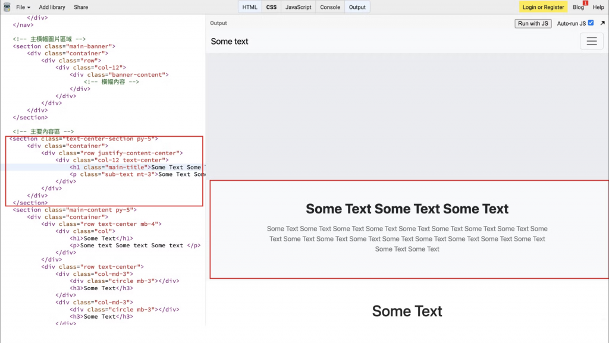The image size is (609, 343).
Task: Click the section class="main-banner" code line
Action: [x=64, y=46]
